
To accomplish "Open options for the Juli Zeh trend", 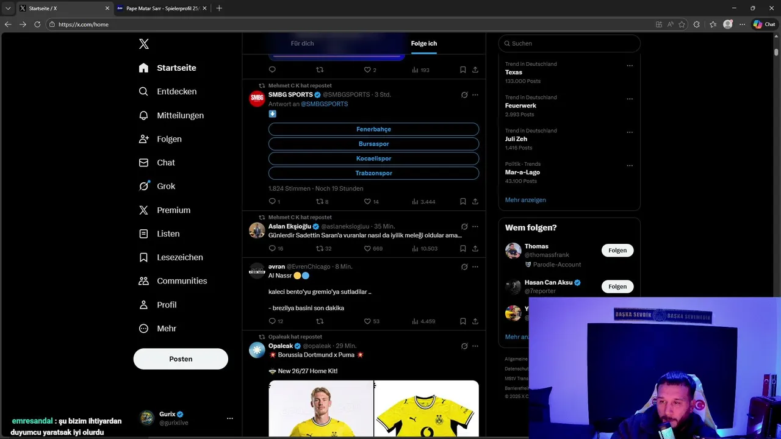I will (x=630, y=132).
